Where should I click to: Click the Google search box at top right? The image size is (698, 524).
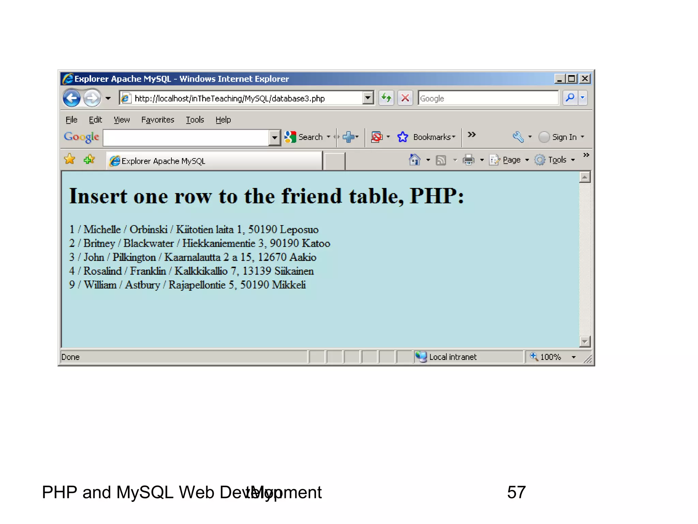tap(488, 98)
